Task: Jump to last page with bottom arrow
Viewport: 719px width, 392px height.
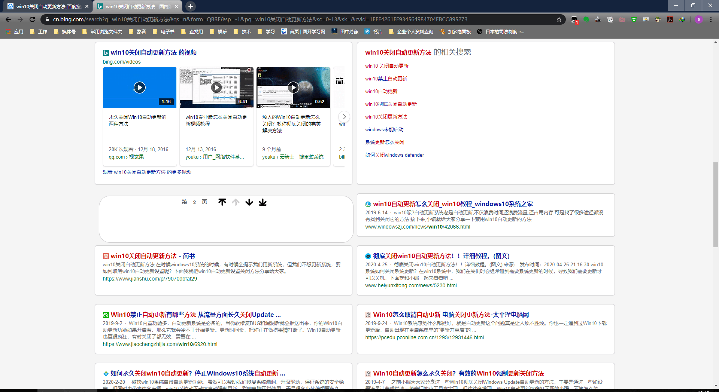Action: pyautogui.click(x=263, y=202)
